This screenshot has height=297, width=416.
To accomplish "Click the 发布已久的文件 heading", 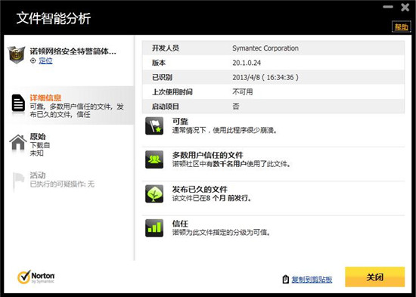I will click(x=200, y=190).
